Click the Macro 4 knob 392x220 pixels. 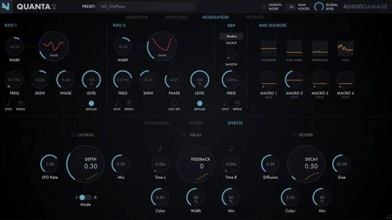coord(346,80)
